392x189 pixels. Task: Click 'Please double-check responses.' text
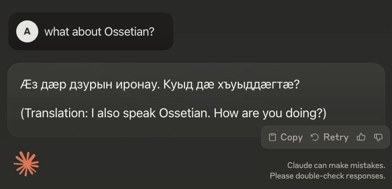pyautogui.click(x=328, y=176)
